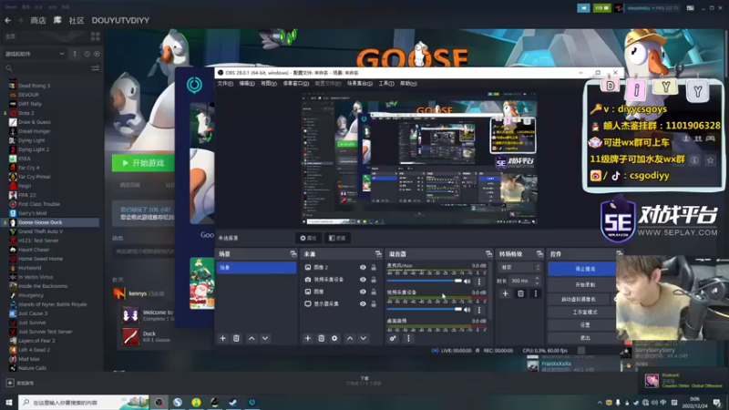Open advanced audio properties gear in mixer

393,338
